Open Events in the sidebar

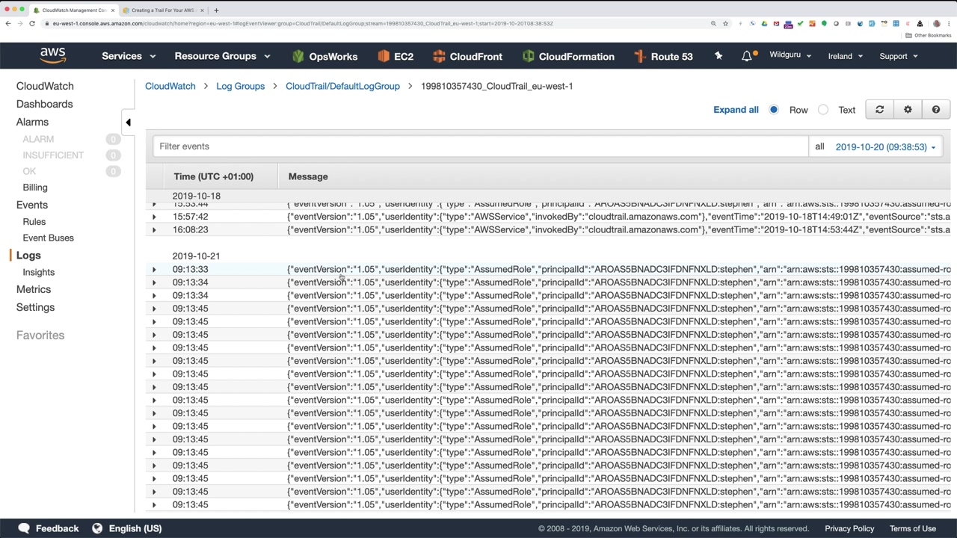(x=32, y=205)
